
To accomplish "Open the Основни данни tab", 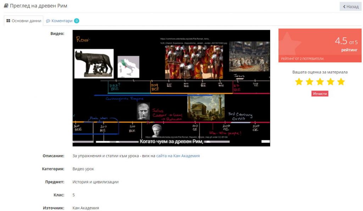I will [24, 21].
